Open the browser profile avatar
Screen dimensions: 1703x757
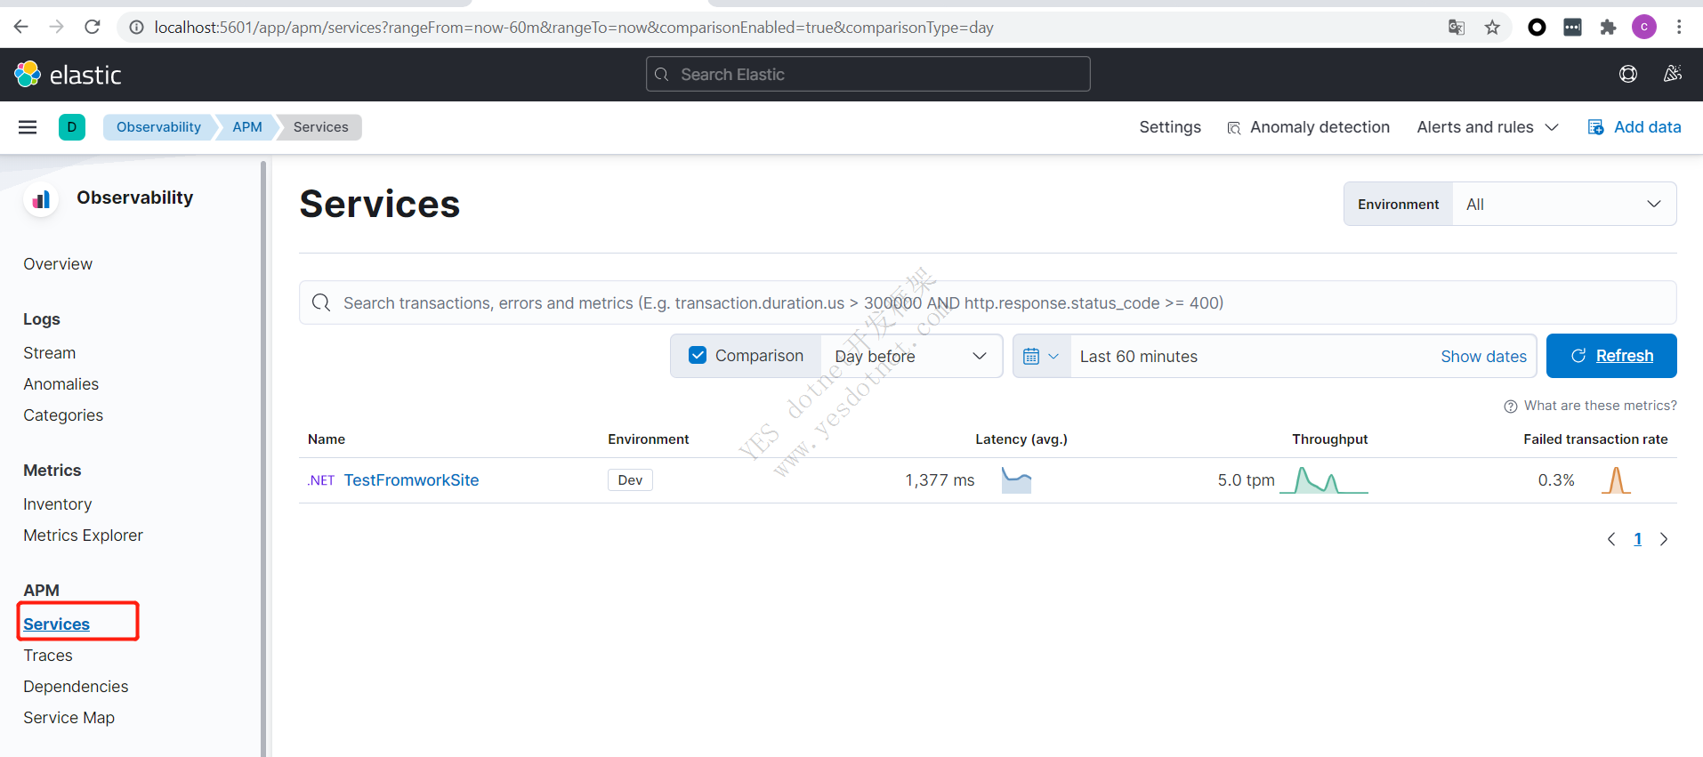1644,27
